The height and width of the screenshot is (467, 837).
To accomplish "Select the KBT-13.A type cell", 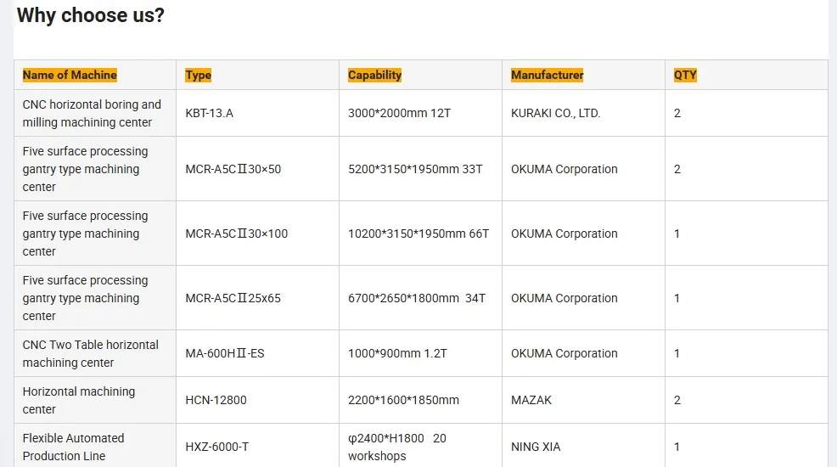I will coord(209,113).
